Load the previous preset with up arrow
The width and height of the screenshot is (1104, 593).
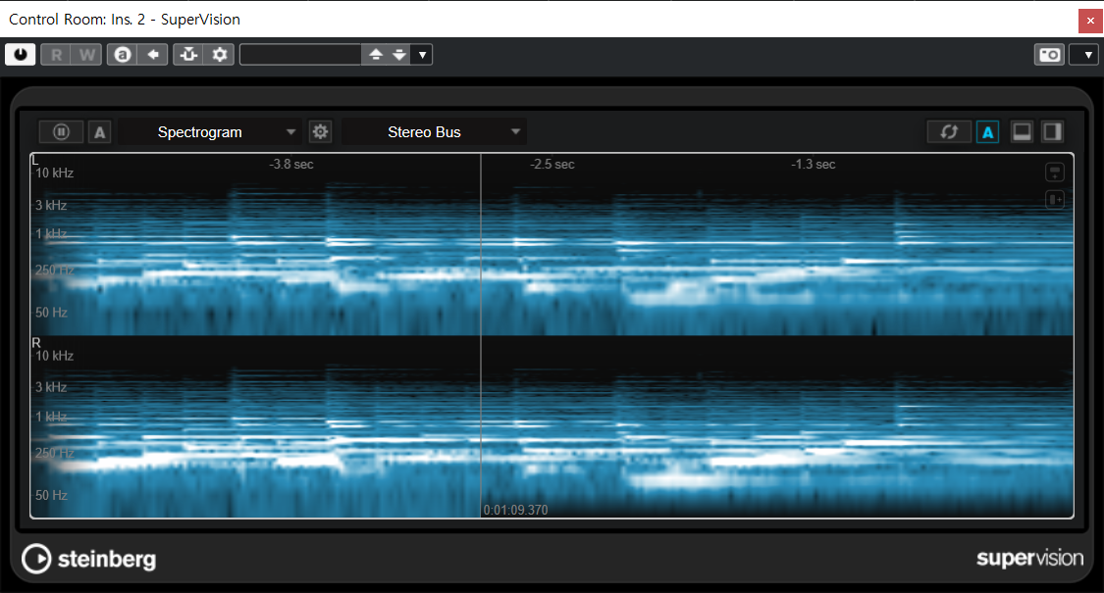pos(375,55)
